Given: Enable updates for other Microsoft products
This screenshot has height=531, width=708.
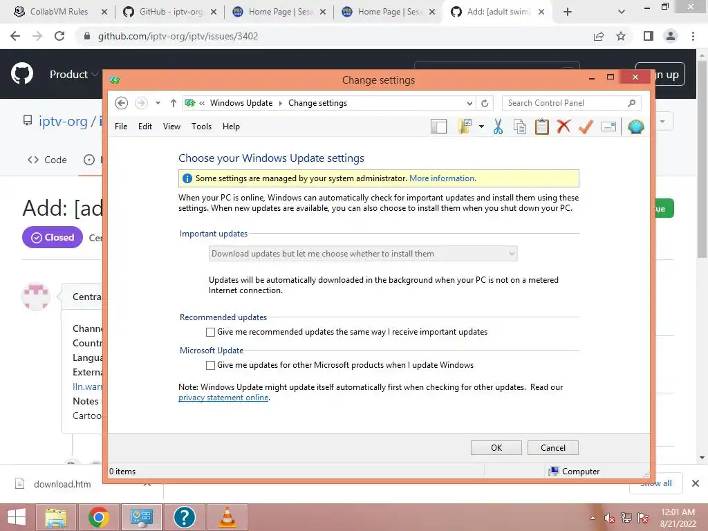Looking at the screenshot, I should coord(210,365).
